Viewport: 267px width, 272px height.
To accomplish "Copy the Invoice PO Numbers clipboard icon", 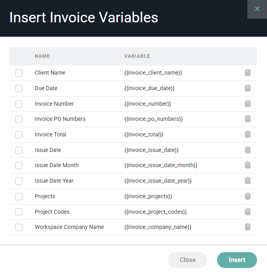I will [247, 119].
